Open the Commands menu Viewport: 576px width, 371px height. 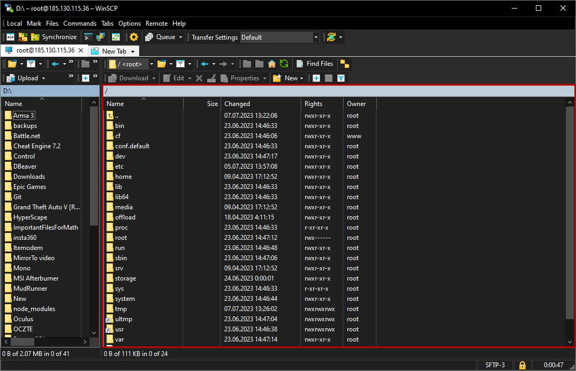point(79,24)
